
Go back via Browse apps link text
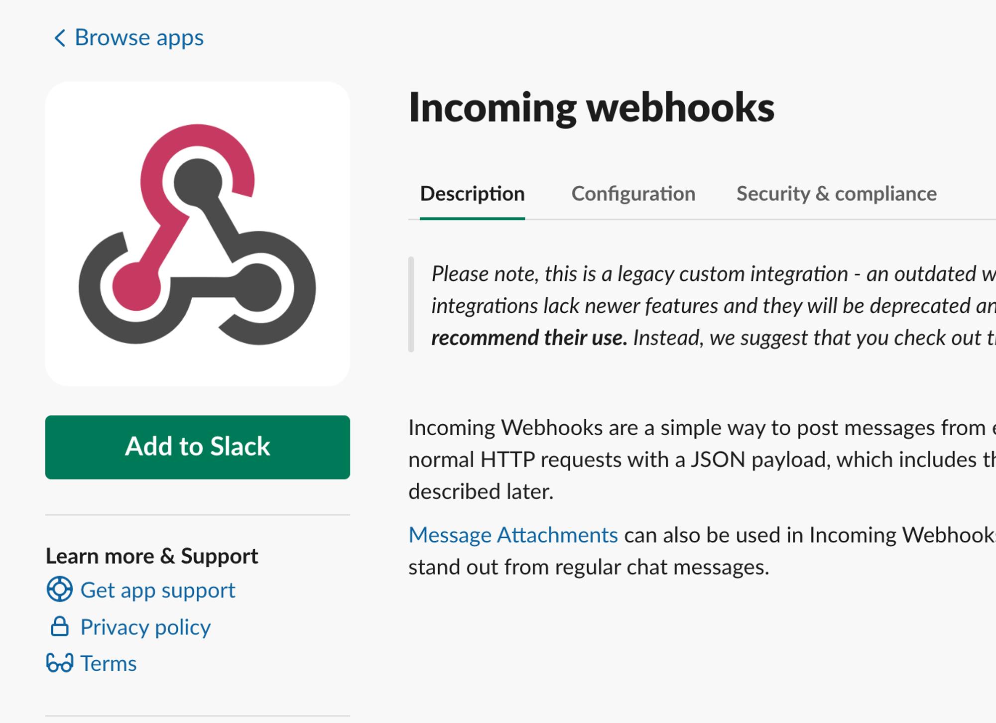(x=139, y=38)
